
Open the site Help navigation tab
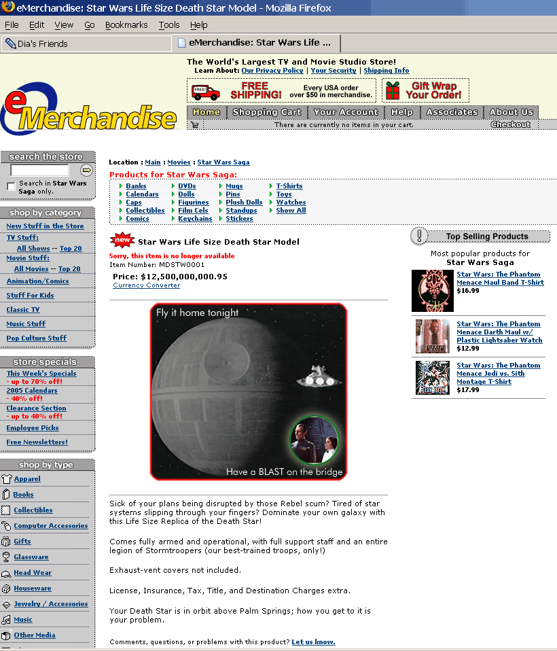pos(401,112)
